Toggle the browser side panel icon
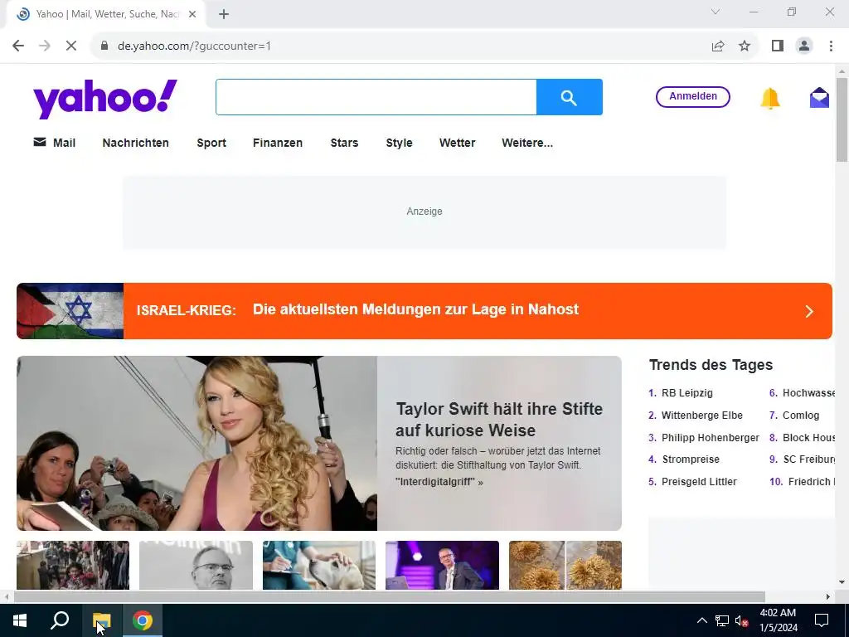849x637 pixels. click(x=778, y=46)
